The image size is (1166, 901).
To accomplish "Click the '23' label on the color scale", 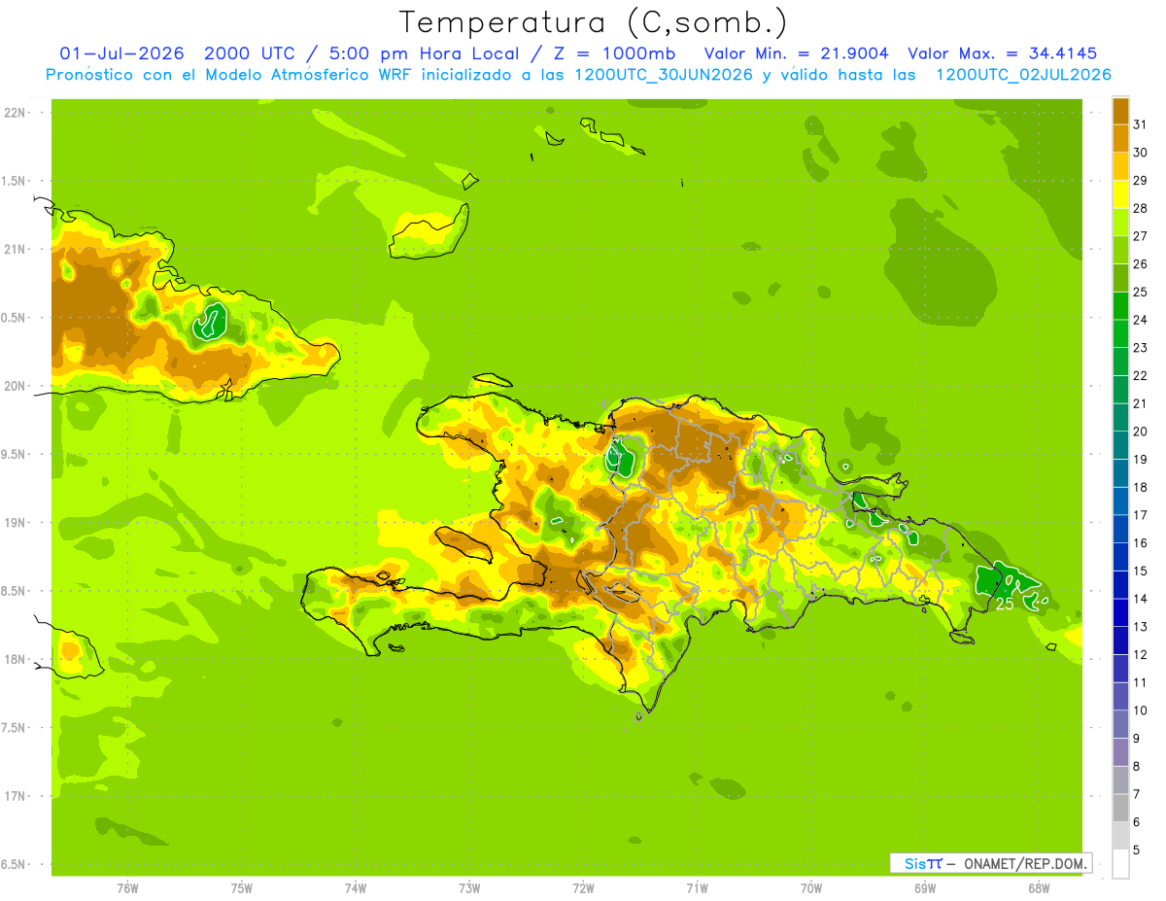I will (x=1140, y=347).
